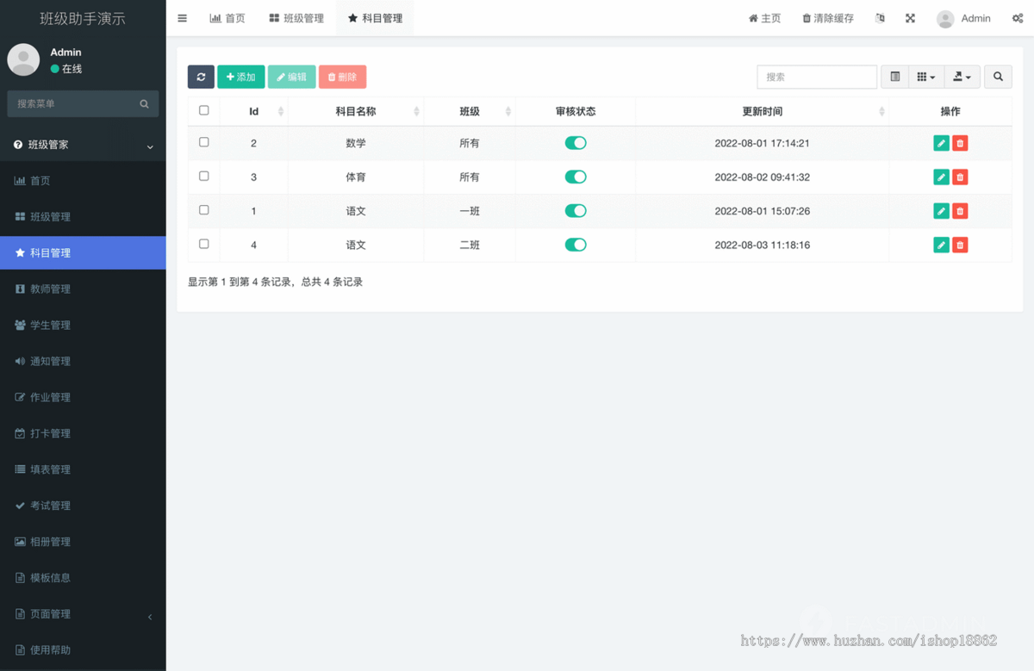Check the select-all checkbox in table header
This screenshot has width=1034, height=671.
[203, 111]
